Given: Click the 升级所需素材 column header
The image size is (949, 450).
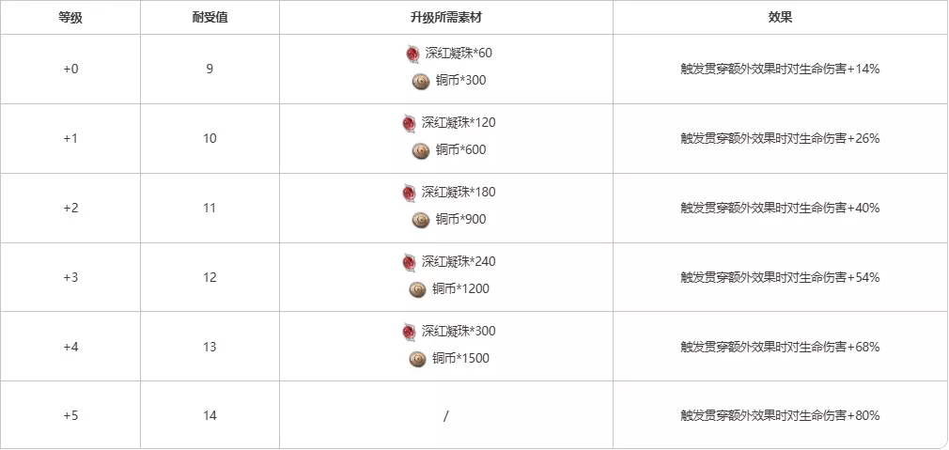Looking at the screenshot, I should pos(445,18).
